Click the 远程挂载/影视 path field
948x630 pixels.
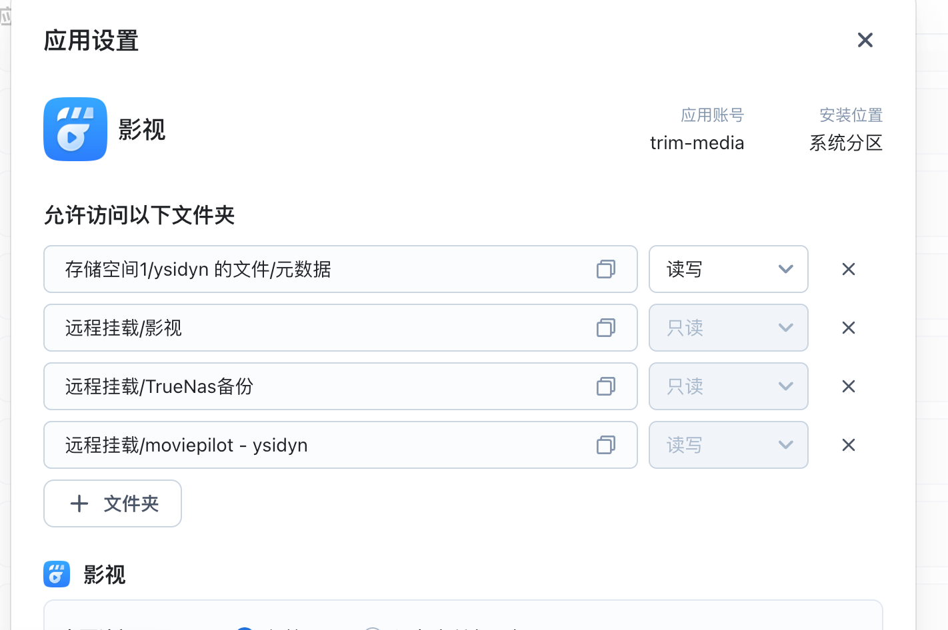(320, 328)
